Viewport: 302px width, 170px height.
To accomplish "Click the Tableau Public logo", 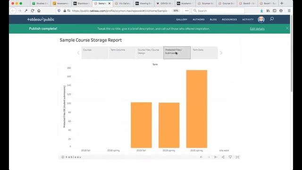I will [41, 19].
